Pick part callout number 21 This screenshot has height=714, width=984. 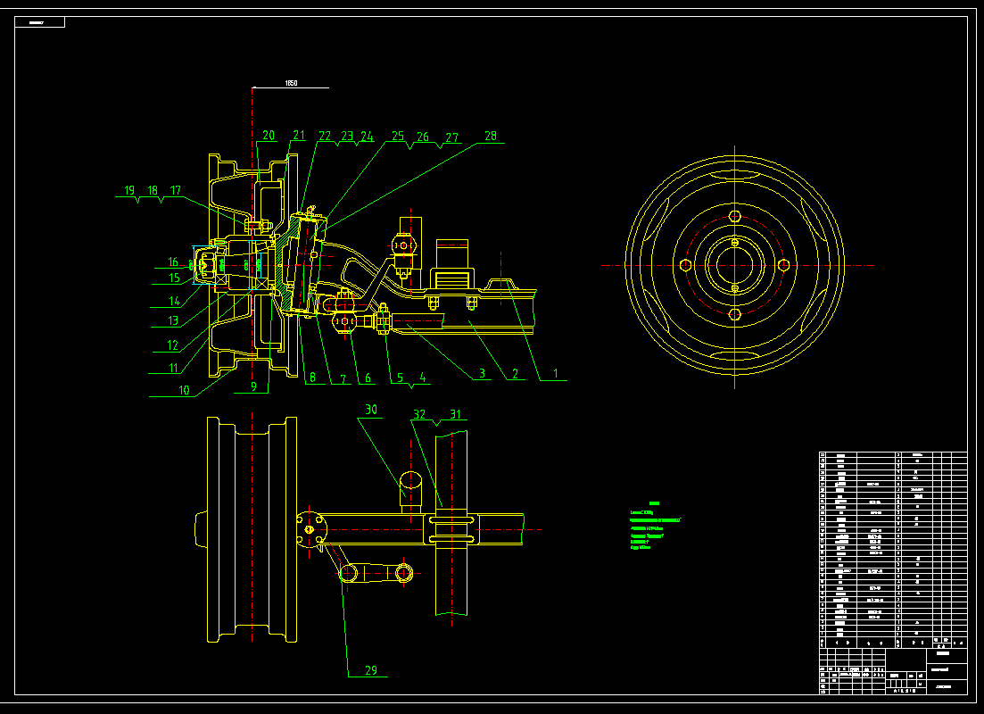pos(299,135)
